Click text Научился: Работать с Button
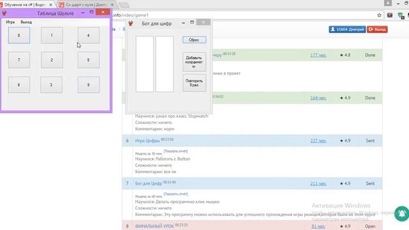 coord(162,159)
